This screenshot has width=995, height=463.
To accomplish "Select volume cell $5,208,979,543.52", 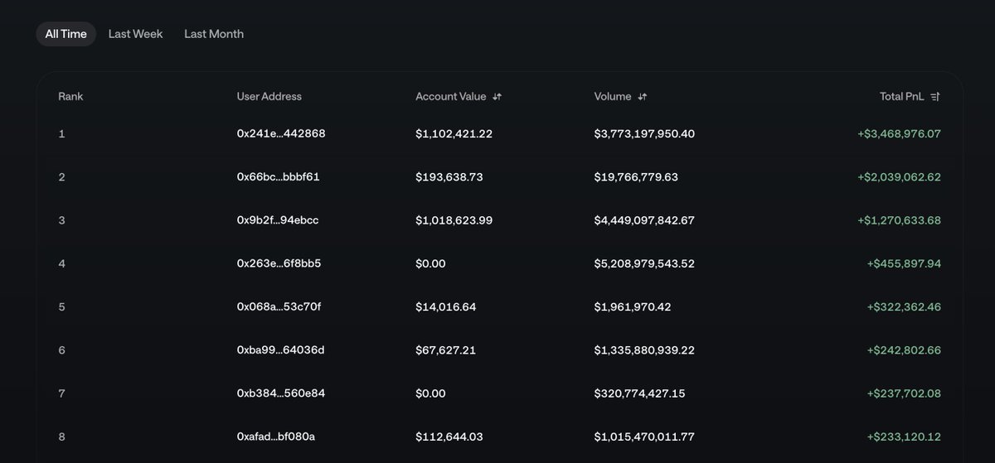I will click(644, 263).
